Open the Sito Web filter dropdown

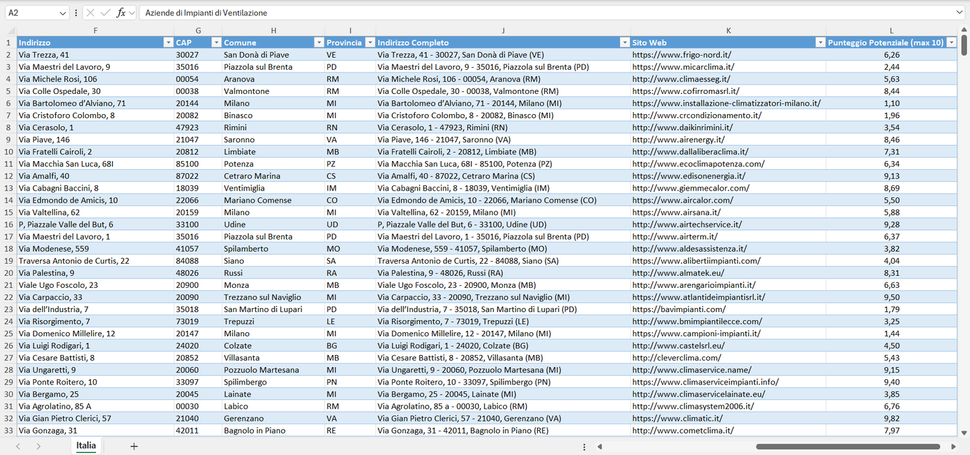point(820,43)
